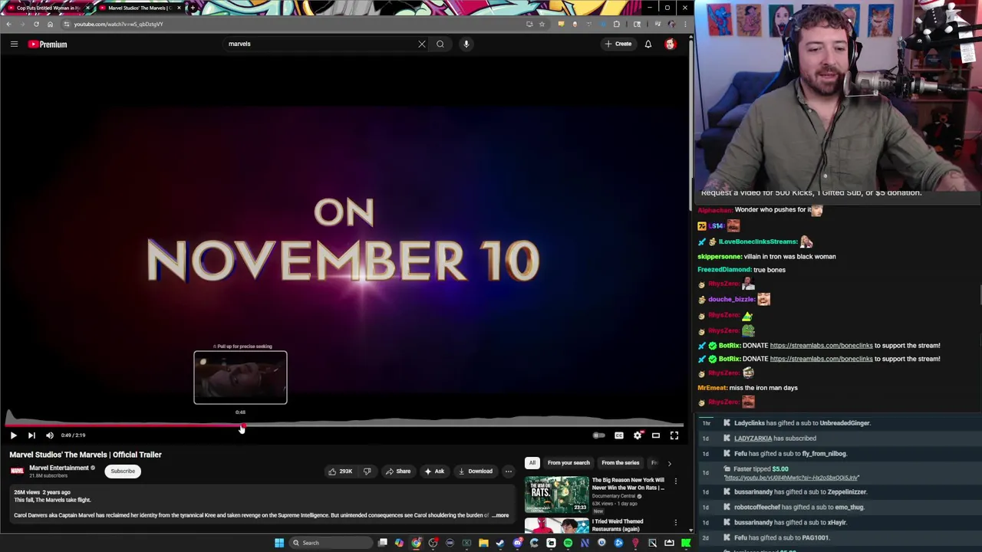This screenshot has width=982, height=552.
Task: Open the Create button
Action: coord(618,44)
